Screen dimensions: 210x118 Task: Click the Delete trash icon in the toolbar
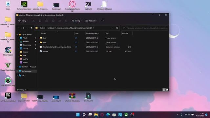point(66,21)
